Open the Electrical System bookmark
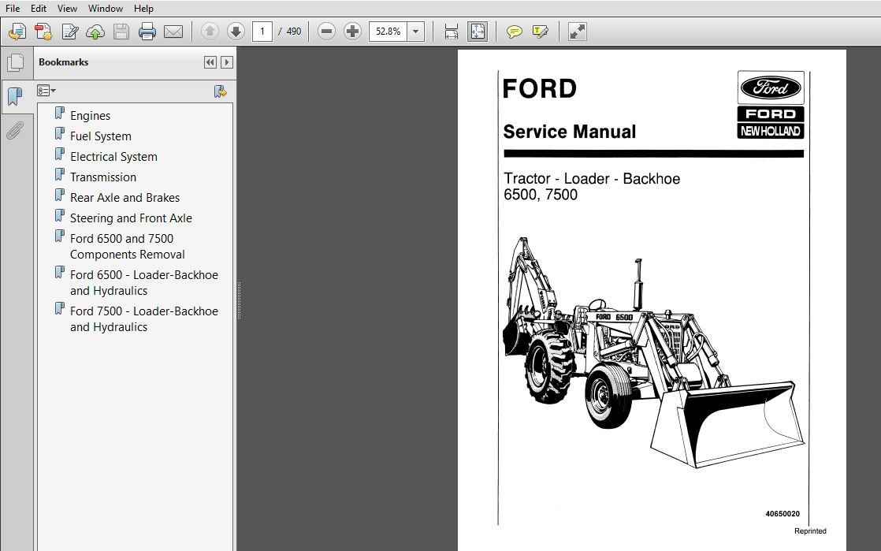The image size is (881, 551). pos(113,157)
